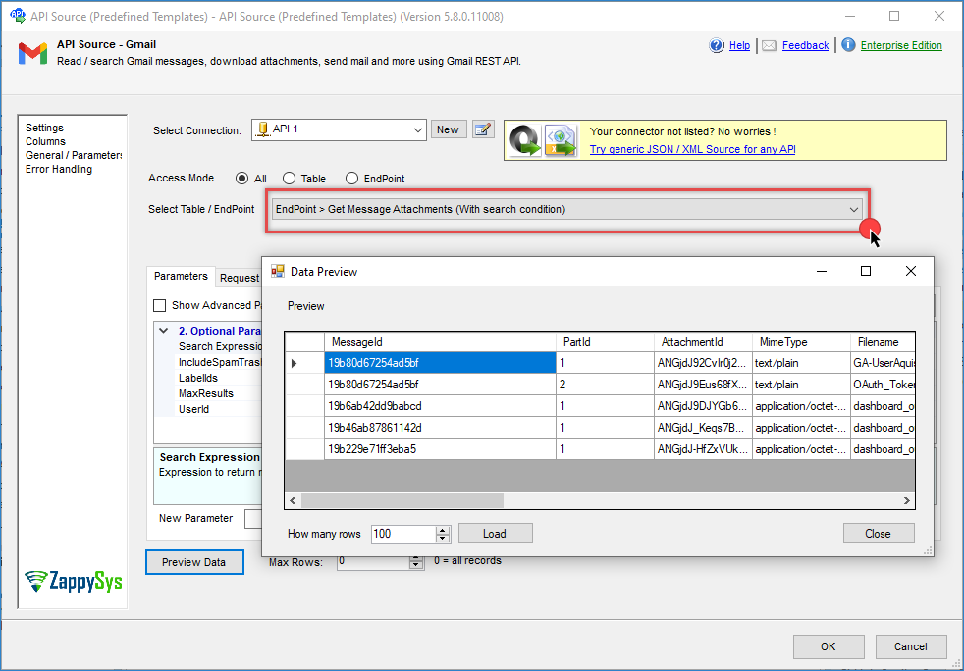Click the preview grid horizontal scrollbar

click(402, 500)
